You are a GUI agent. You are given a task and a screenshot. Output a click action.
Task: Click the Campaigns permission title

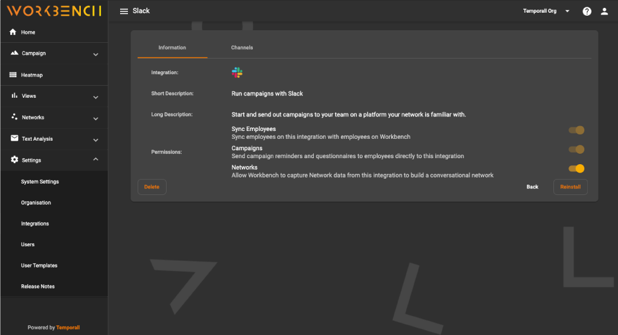point(247,148)
